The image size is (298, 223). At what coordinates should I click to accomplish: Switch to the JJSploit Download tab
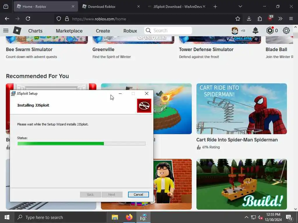[x=178, y=7]
